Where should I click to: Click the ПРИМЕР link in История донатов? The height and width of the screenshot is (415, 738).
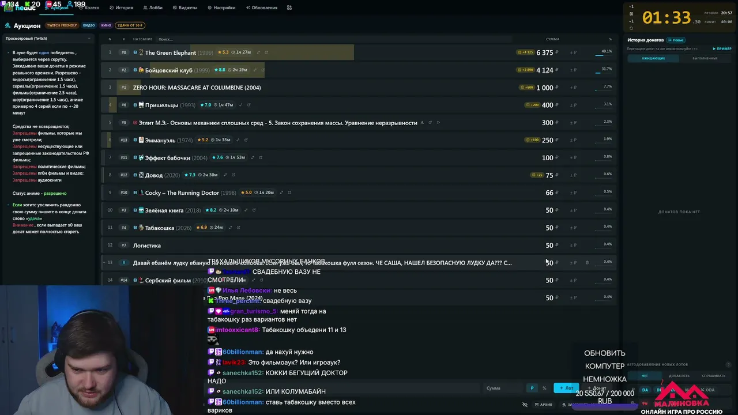[x=722, y=49]
